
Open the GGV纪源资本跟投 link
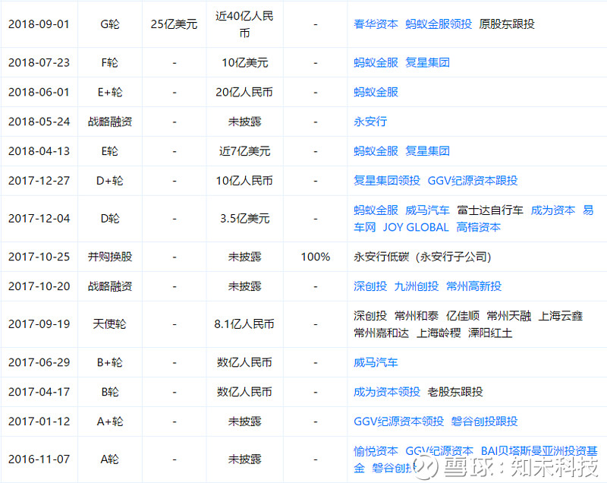(x=472, y=181)
